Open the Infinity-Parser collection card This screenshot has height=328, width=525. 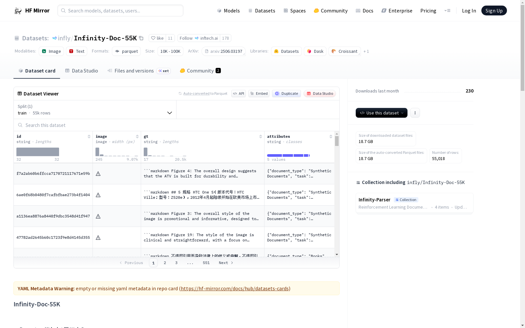(x=414, y=203)
